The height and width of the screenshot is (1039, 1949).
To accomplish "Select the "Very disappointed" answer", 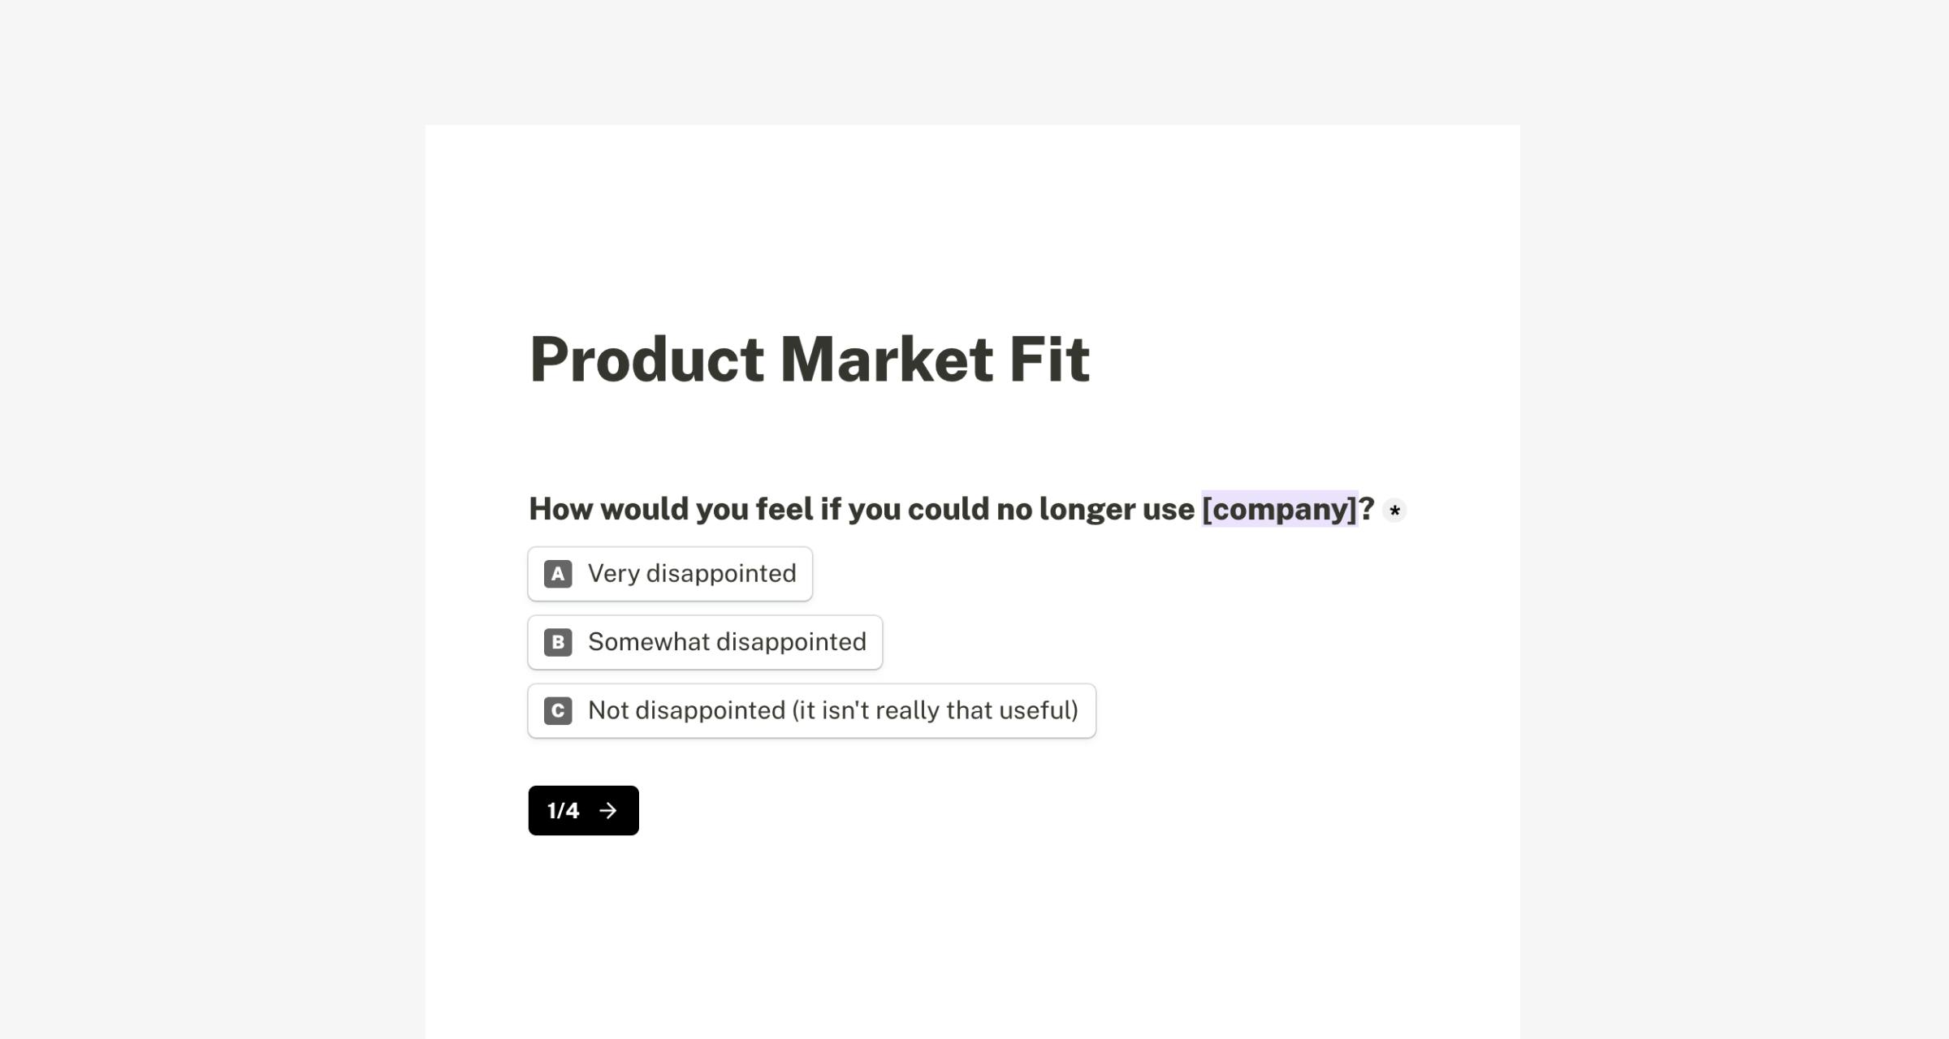I will [x=692, y=574].
